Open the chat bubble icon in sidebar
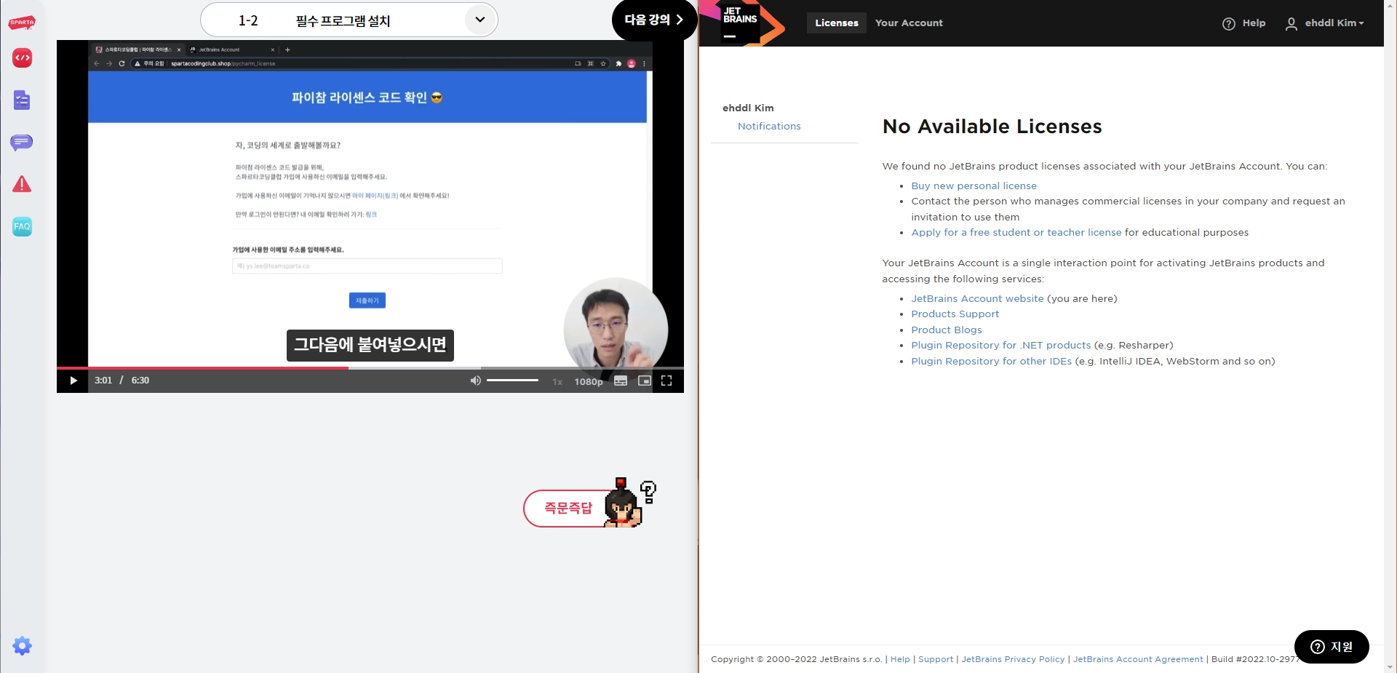This screenshot has width=1397, height=673. tap(22, 142)
